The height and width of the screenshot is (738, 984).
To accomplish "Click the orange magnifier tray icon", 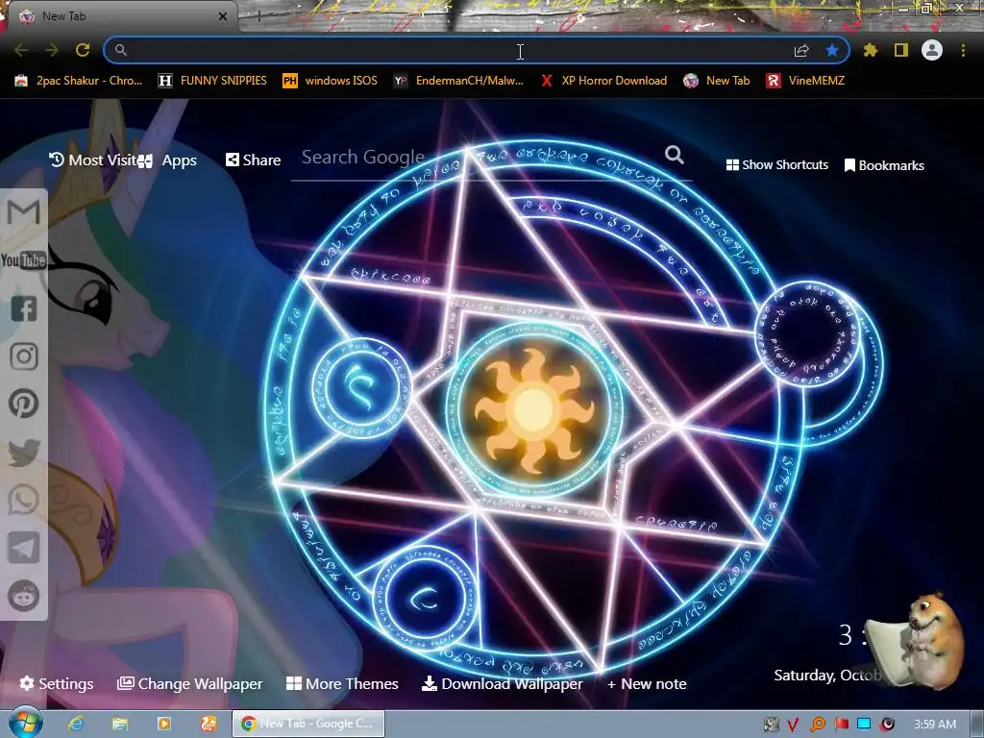I will click(817, 725).
